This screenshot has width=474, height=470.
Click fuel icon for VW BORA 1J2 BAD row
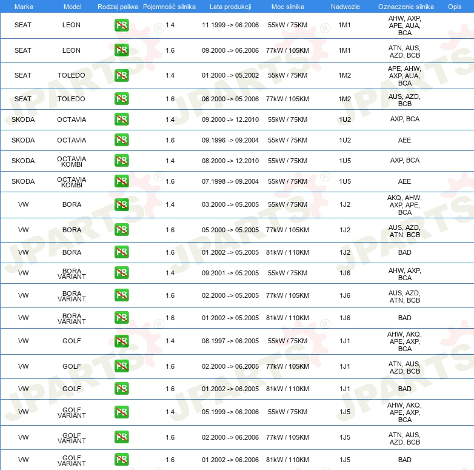click(121, 252)
